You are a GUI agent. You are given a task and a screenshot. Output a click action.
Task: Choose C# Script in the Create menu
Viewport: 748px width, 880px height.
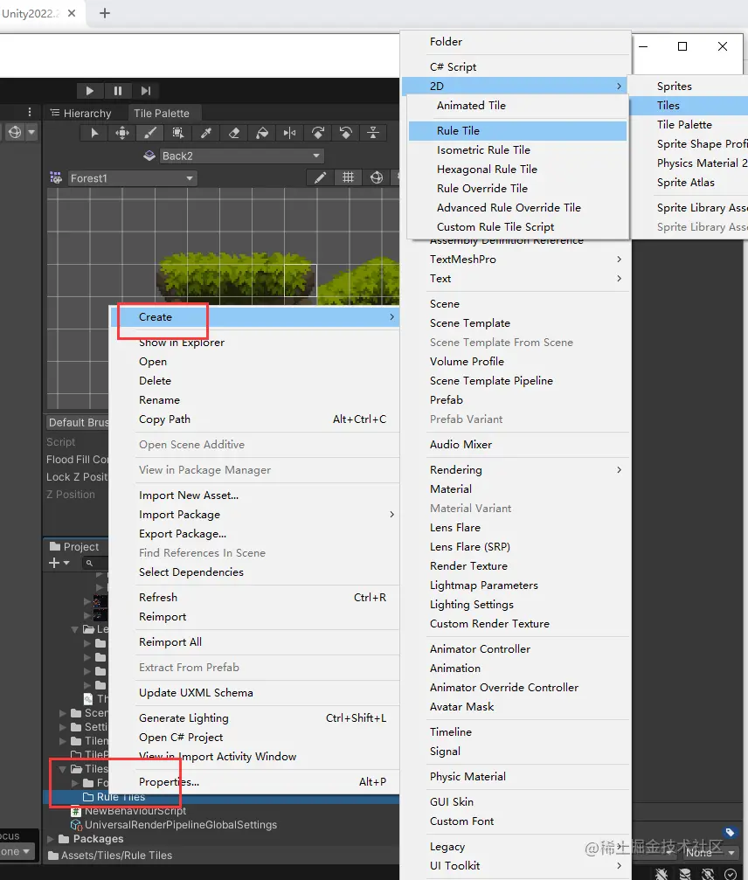(516, 66)
